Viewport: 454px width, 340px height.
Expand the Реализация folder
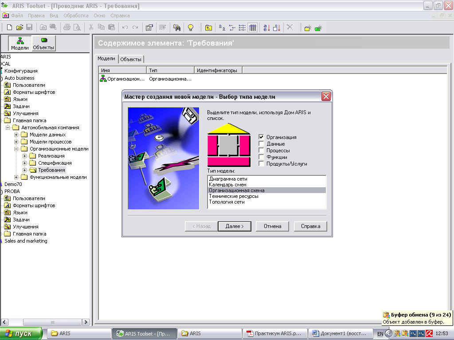click(25, 156)
